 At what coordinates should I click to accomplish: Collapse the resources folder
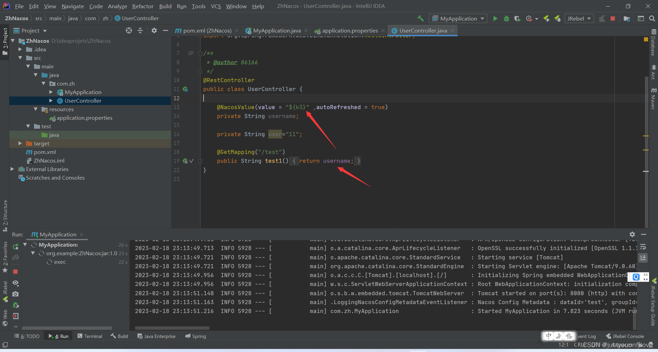[x=36, y=109]
